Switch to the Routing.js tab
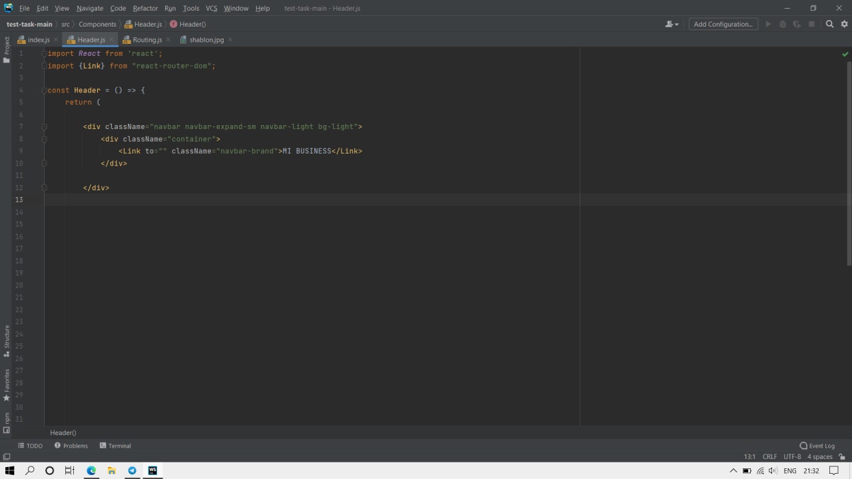 coord(147,40)
